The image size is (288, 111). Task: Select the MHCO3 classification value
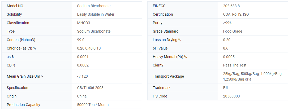pyautogui.click(x=83, y=23)
